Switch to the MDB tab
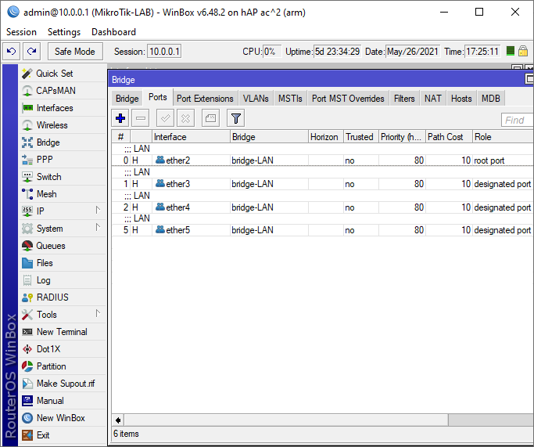 click(x=491, y=99)
